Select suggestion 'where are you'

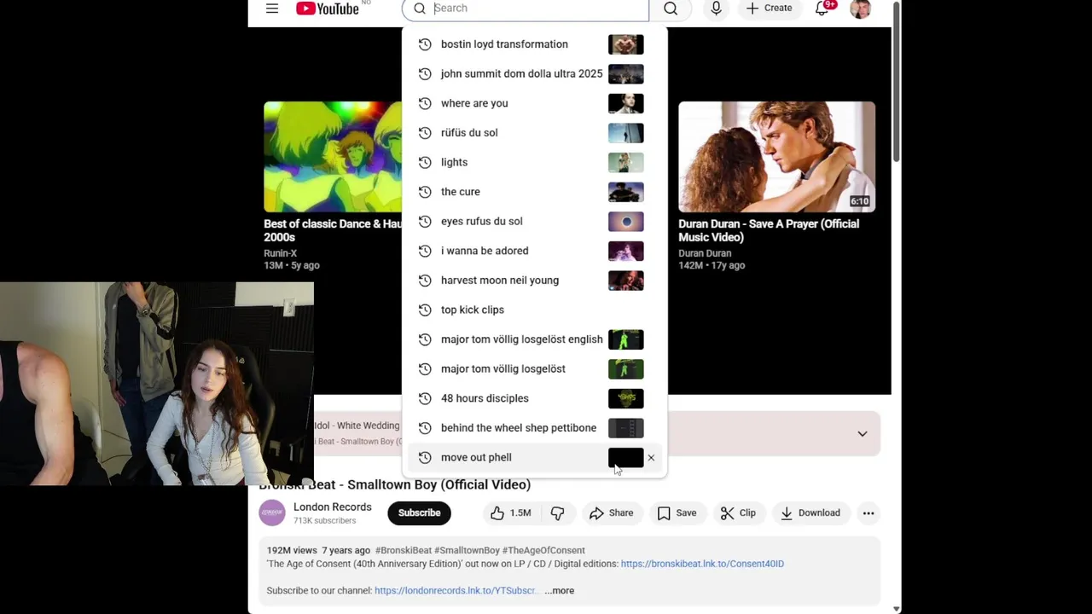coord(536,103)
